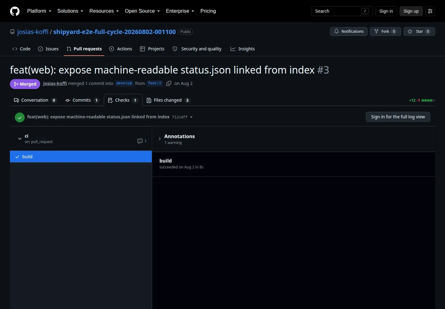
Task: Open shipyard-e2e-full-cycle repository link
Action: (x=114, y=32)
